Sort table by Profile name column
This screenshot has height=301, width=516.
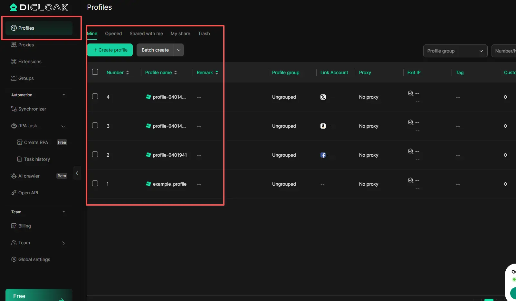click(x=161, y=73)
